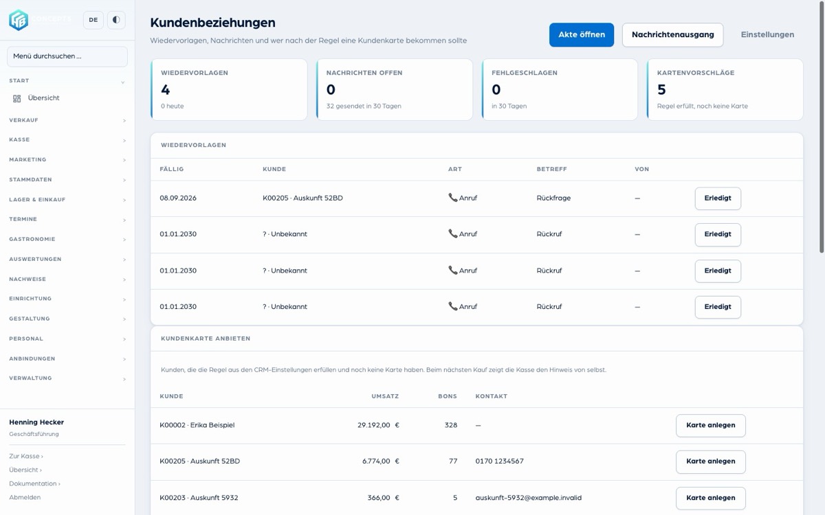Click email auskunft-5932@example.invalid

(x=529, y=498)
